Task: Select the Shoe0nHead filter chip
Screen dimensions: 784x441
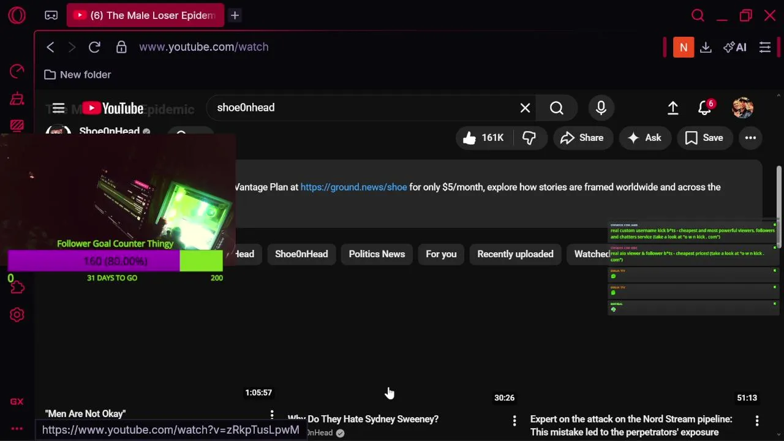Action: coord(301,254)
